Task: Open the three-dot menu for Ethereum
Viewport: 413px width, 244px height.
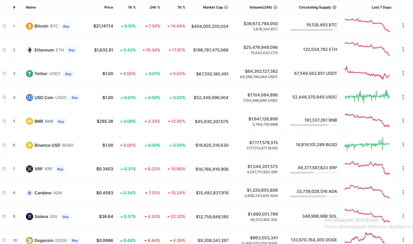Action: (403, 50)
